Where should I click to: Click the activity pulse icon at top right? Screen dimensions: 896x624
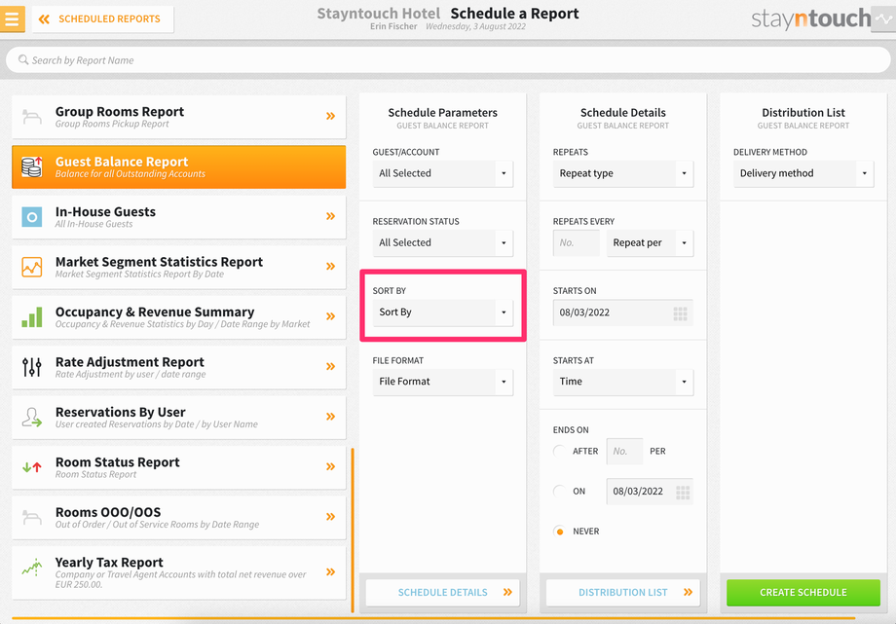click(883, 18)
